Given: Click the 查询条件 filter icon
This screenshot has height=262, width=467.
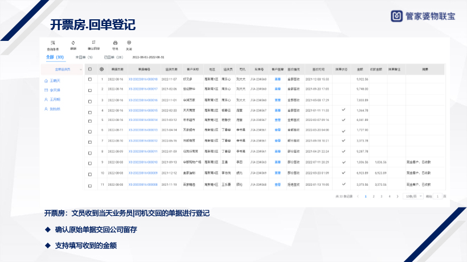Looking at the screenshot, I should tap(53, 43).
